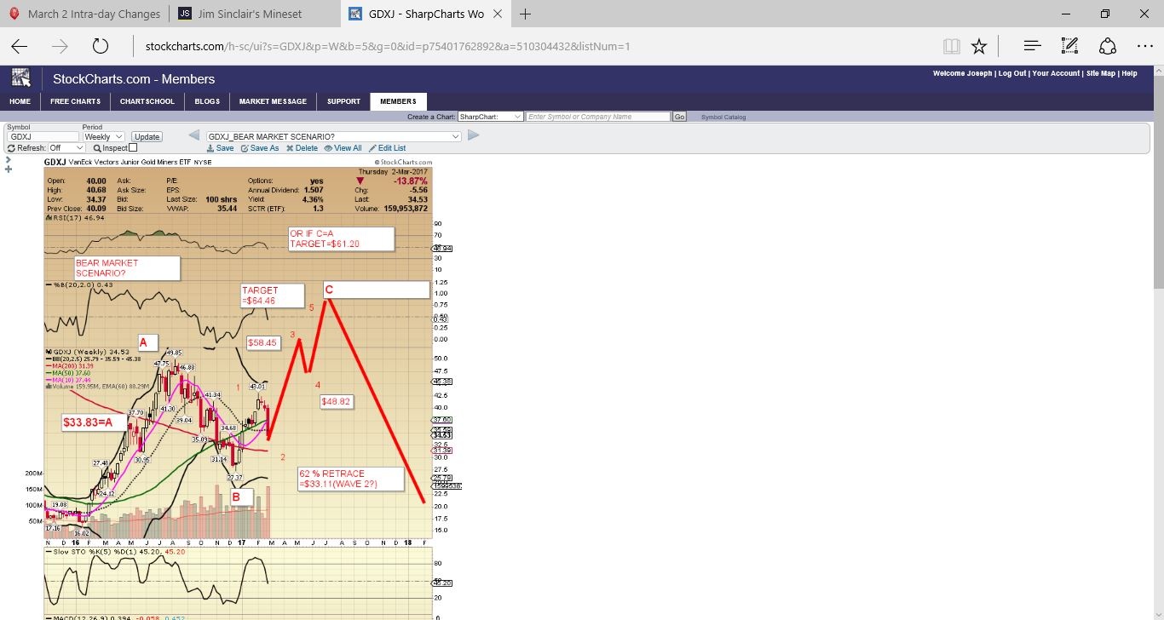Open the ChartSchool menu item
Screen dimensions: 1164x620
(x=147, y=101)
